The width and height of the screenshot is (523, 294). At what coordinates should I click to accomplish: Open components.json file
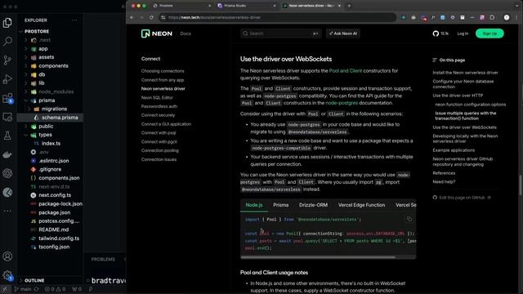click(59, 178)
